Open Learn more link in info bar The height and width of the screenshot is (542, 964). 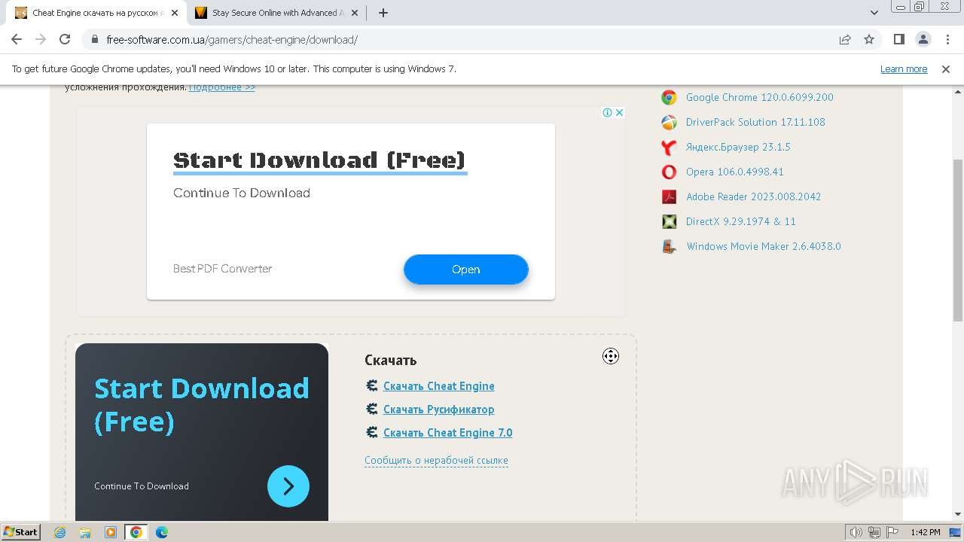[904, 69]
